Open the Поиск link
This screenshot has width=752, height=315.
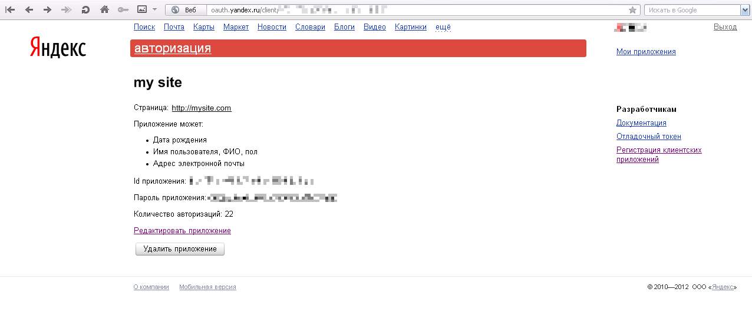(144, 27)
